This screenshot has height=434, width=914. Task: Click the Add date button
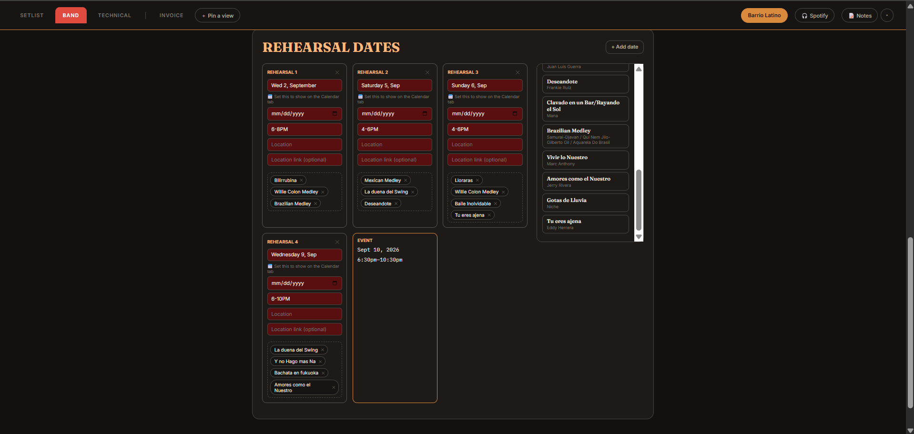(x=625, y=47)
